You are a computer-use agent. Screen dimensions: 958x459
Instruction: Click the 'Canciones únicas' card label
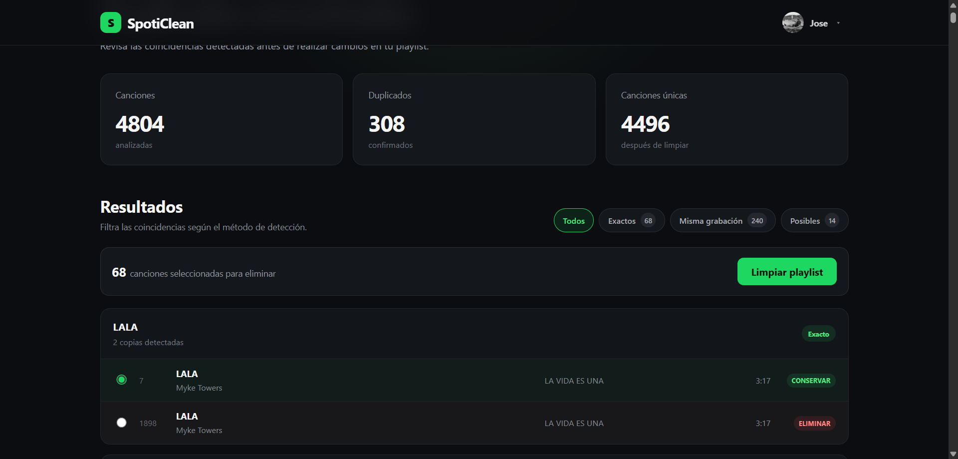(x=654, y=95)
